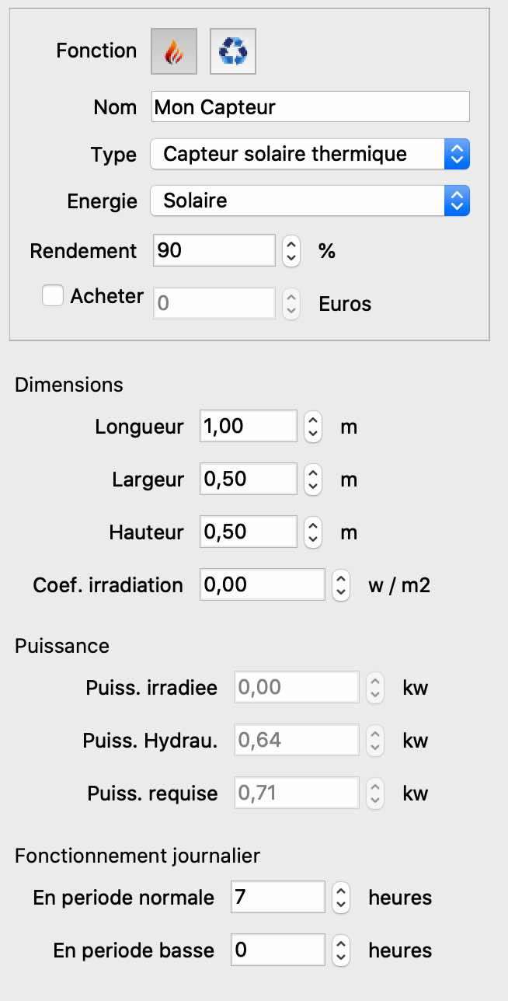This screenshot has height=1001, width=508.
Task: Edit the Nom field Mon Capteur
Action: [x=310, y=106]
